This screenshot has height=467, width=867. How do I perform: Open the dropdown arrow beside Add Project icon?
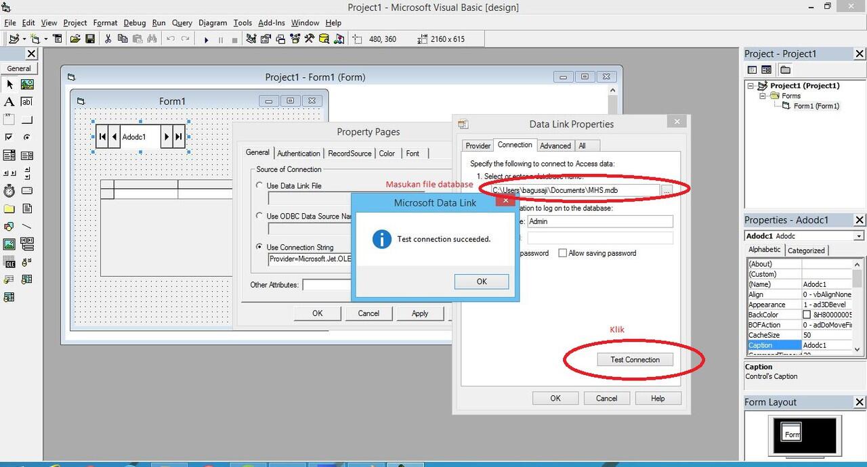pyautogui.click(x=24, y=39)
